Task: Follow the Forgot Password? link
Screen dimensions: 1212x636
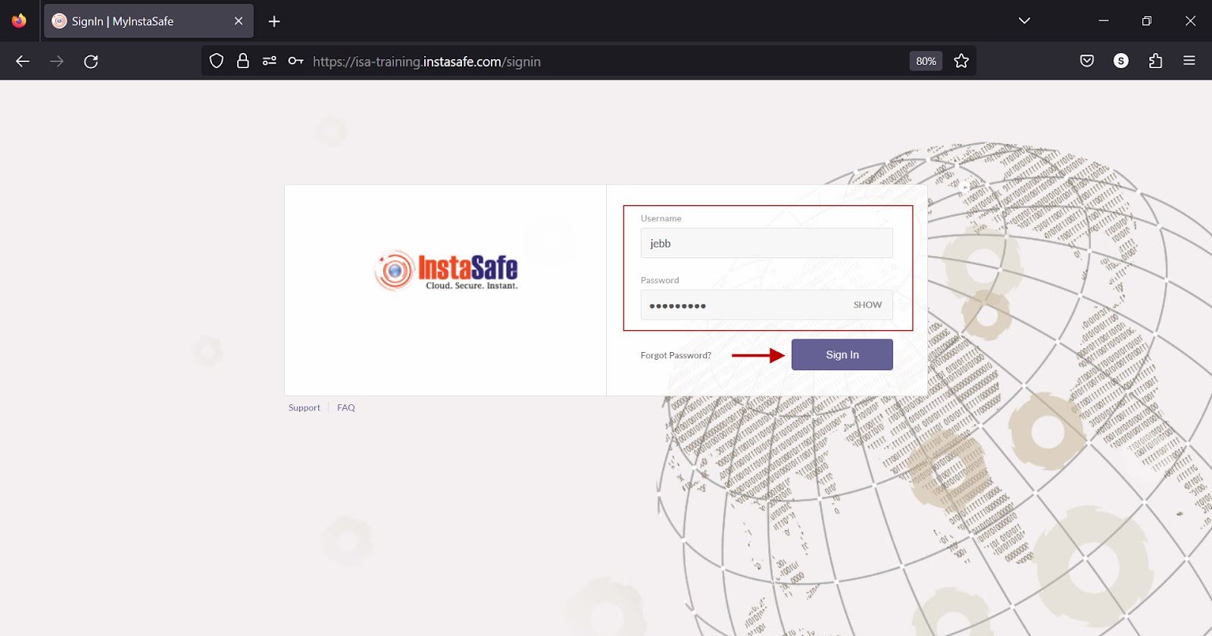Action: [676, 355]
